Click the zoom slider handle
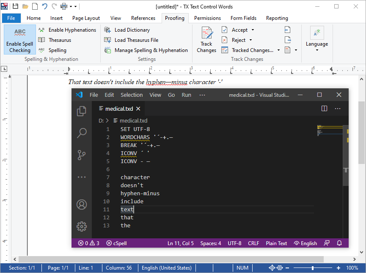This screenshot has height=273, width=366. click(x=313, y=268)
